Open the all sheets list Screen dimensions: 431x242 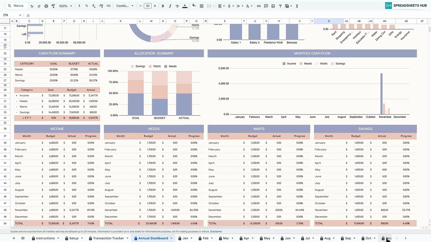coord(23,238)
